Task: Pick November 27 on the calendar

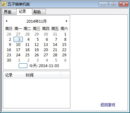Action: (46, 55)
